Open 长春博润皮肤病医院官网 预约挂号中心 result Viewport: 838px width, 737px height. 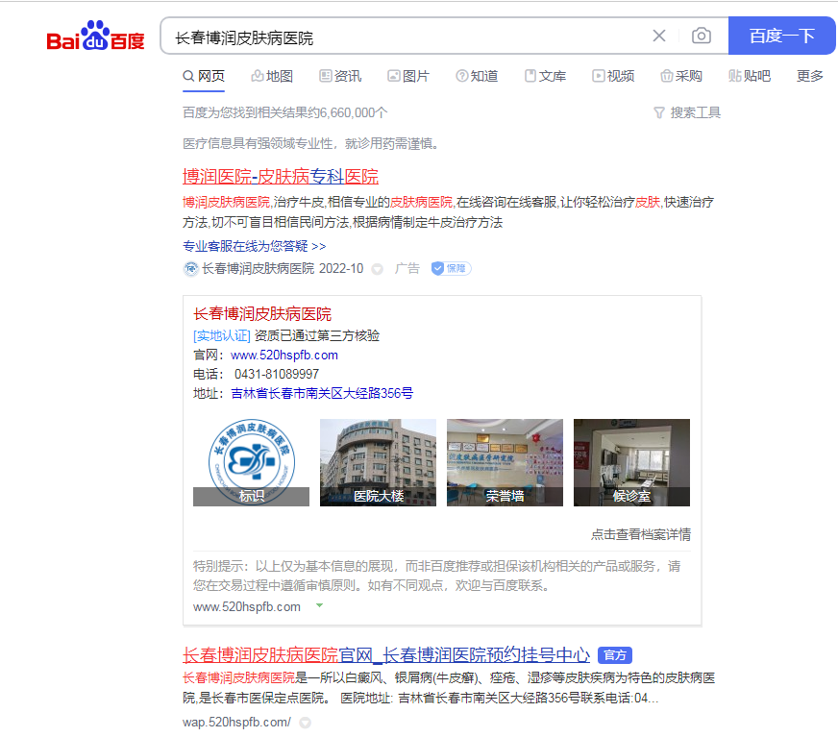[386, 654]
